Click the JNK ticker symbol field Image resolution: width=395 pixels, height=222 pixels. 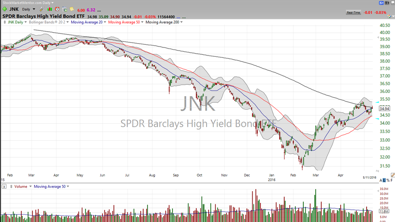coord(14,9)
